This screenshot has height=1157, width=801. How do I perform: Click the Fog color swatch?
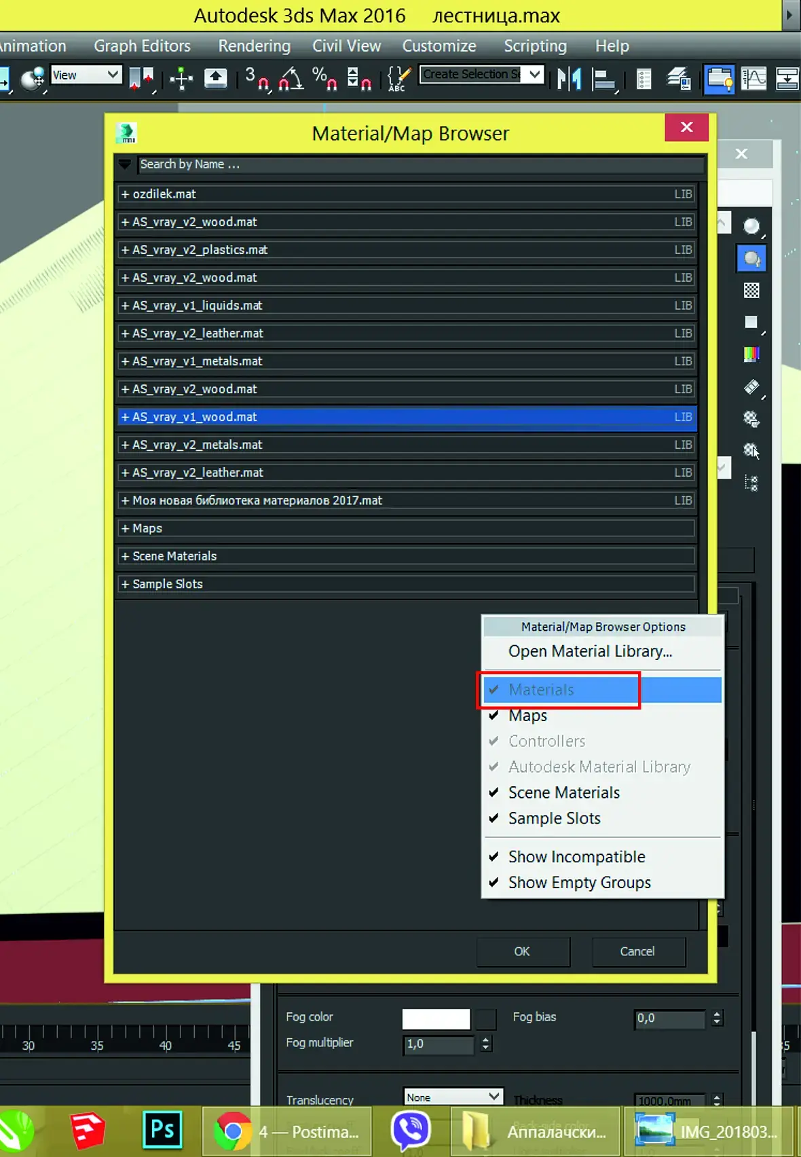point(436,1019)
